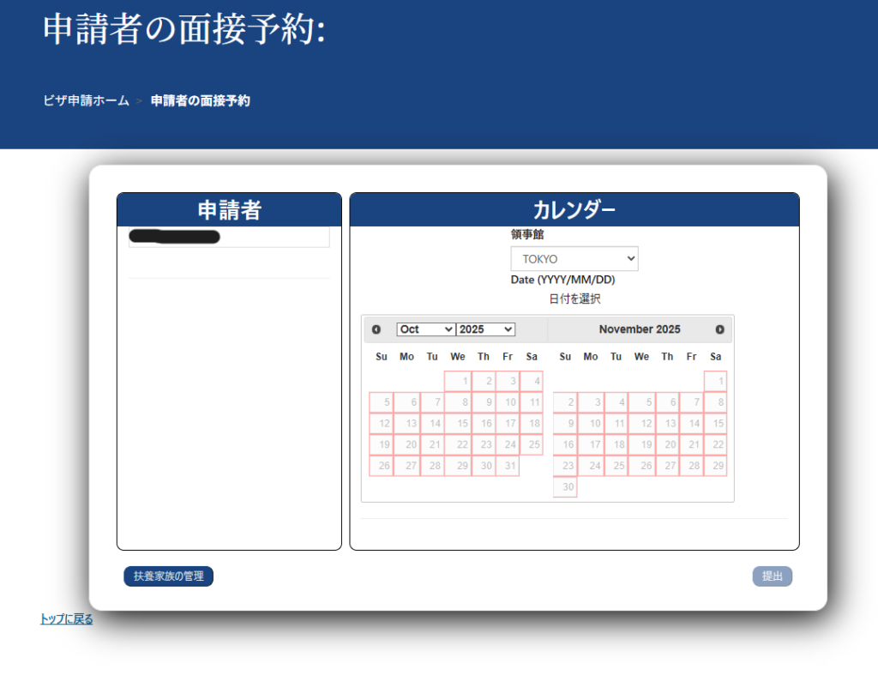Open the ビザ申請ホーム breadcrumb link
The width and height of the screenshot is (878, 694).
click(x=86, y=100)
